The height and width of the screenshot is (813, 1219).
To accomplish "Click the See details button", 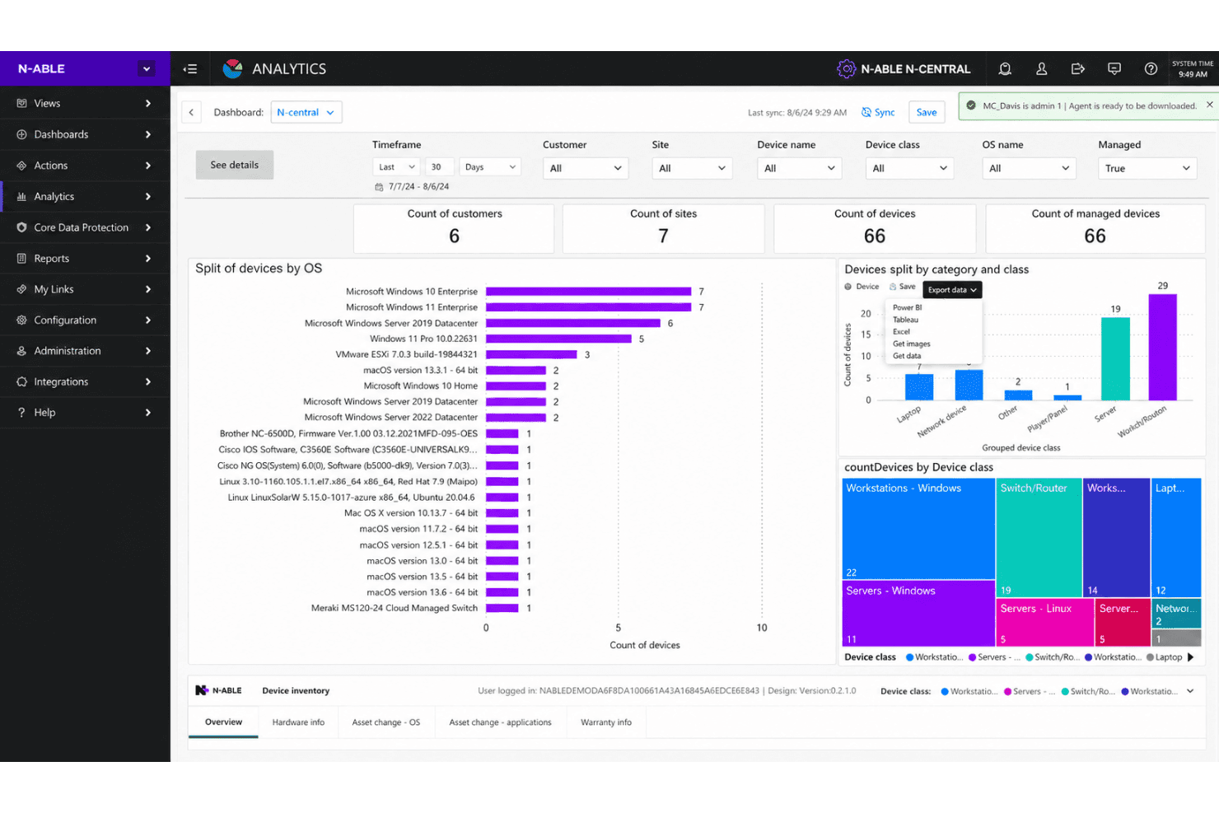I will [x=235, y=165].
